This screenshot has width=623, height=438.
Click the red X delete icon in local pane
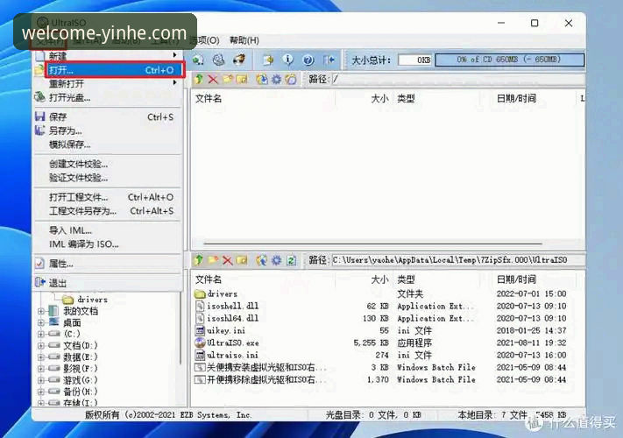227,260
